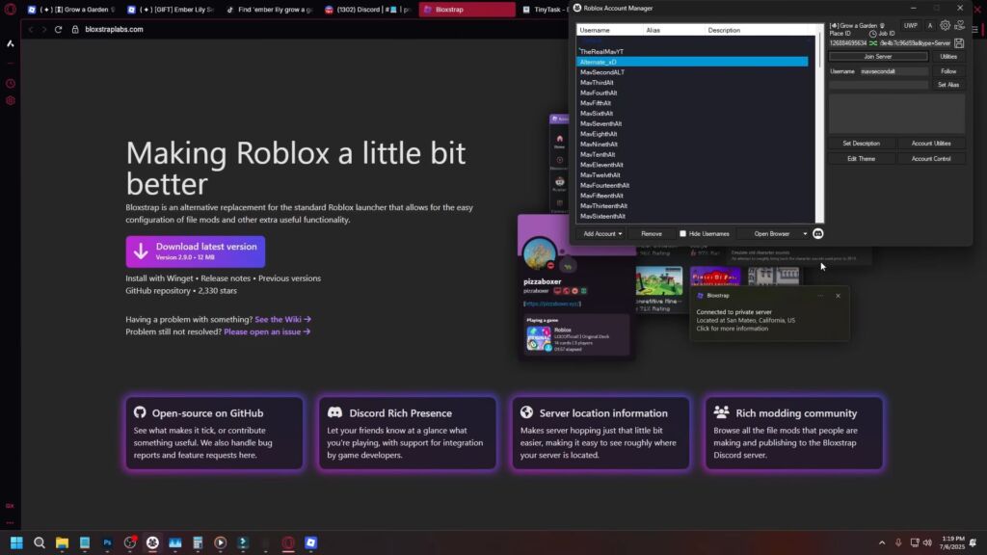Click the Discord icon in Account Manager
Image resolution: width=987 pixels, height=555 pixels.
point(818,233)
